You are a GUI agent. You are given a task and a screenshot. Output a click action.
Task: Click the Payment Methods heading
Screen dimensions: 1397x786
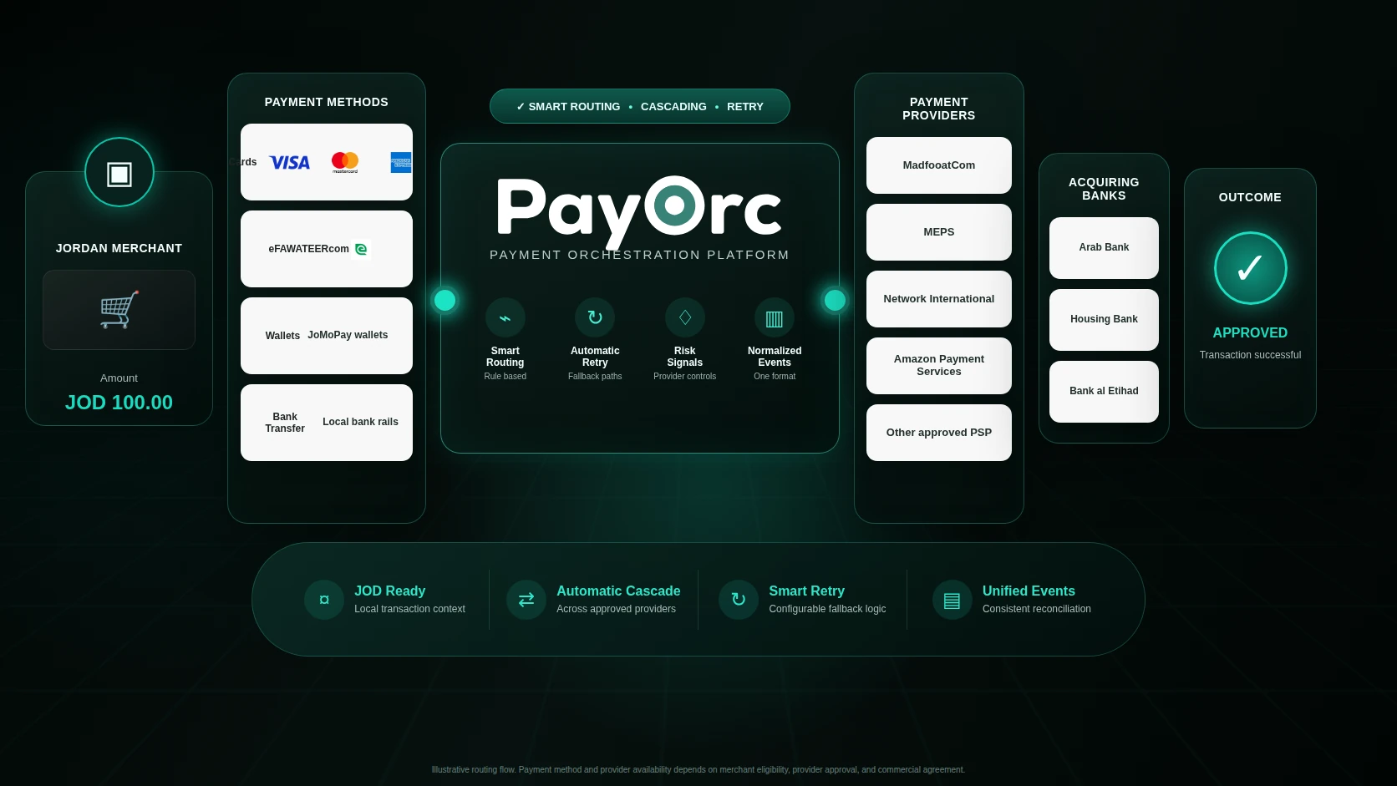pyautogui.click(x=327, y=102)
